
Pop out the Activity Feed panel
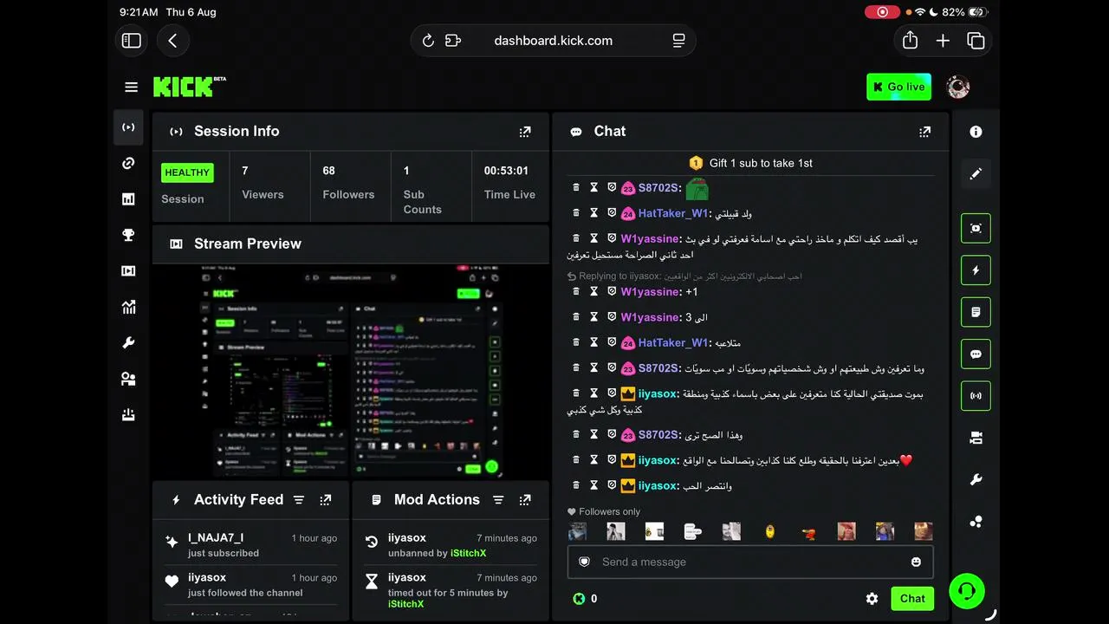[326, 500]
